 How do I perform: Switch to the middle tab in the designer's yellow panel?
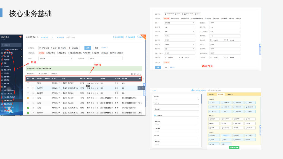pyautogui.click(x=221, y=94)
